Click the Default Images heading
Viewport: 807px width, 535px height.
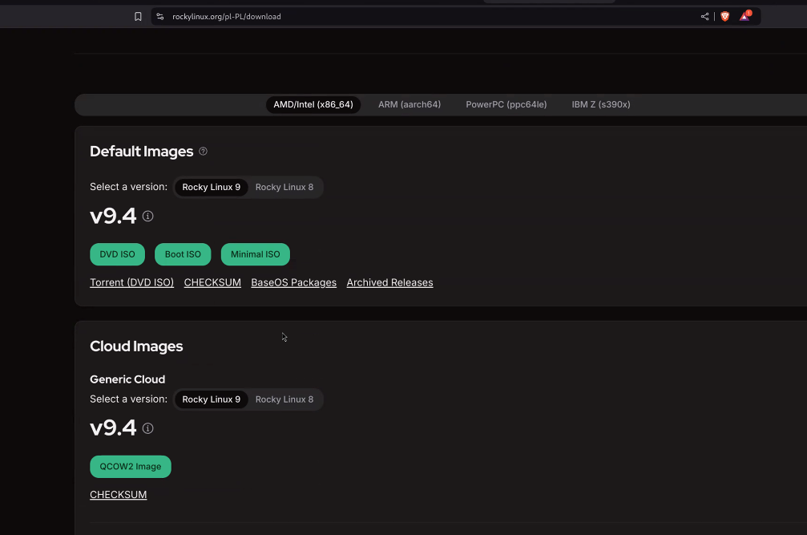(142, 152)
